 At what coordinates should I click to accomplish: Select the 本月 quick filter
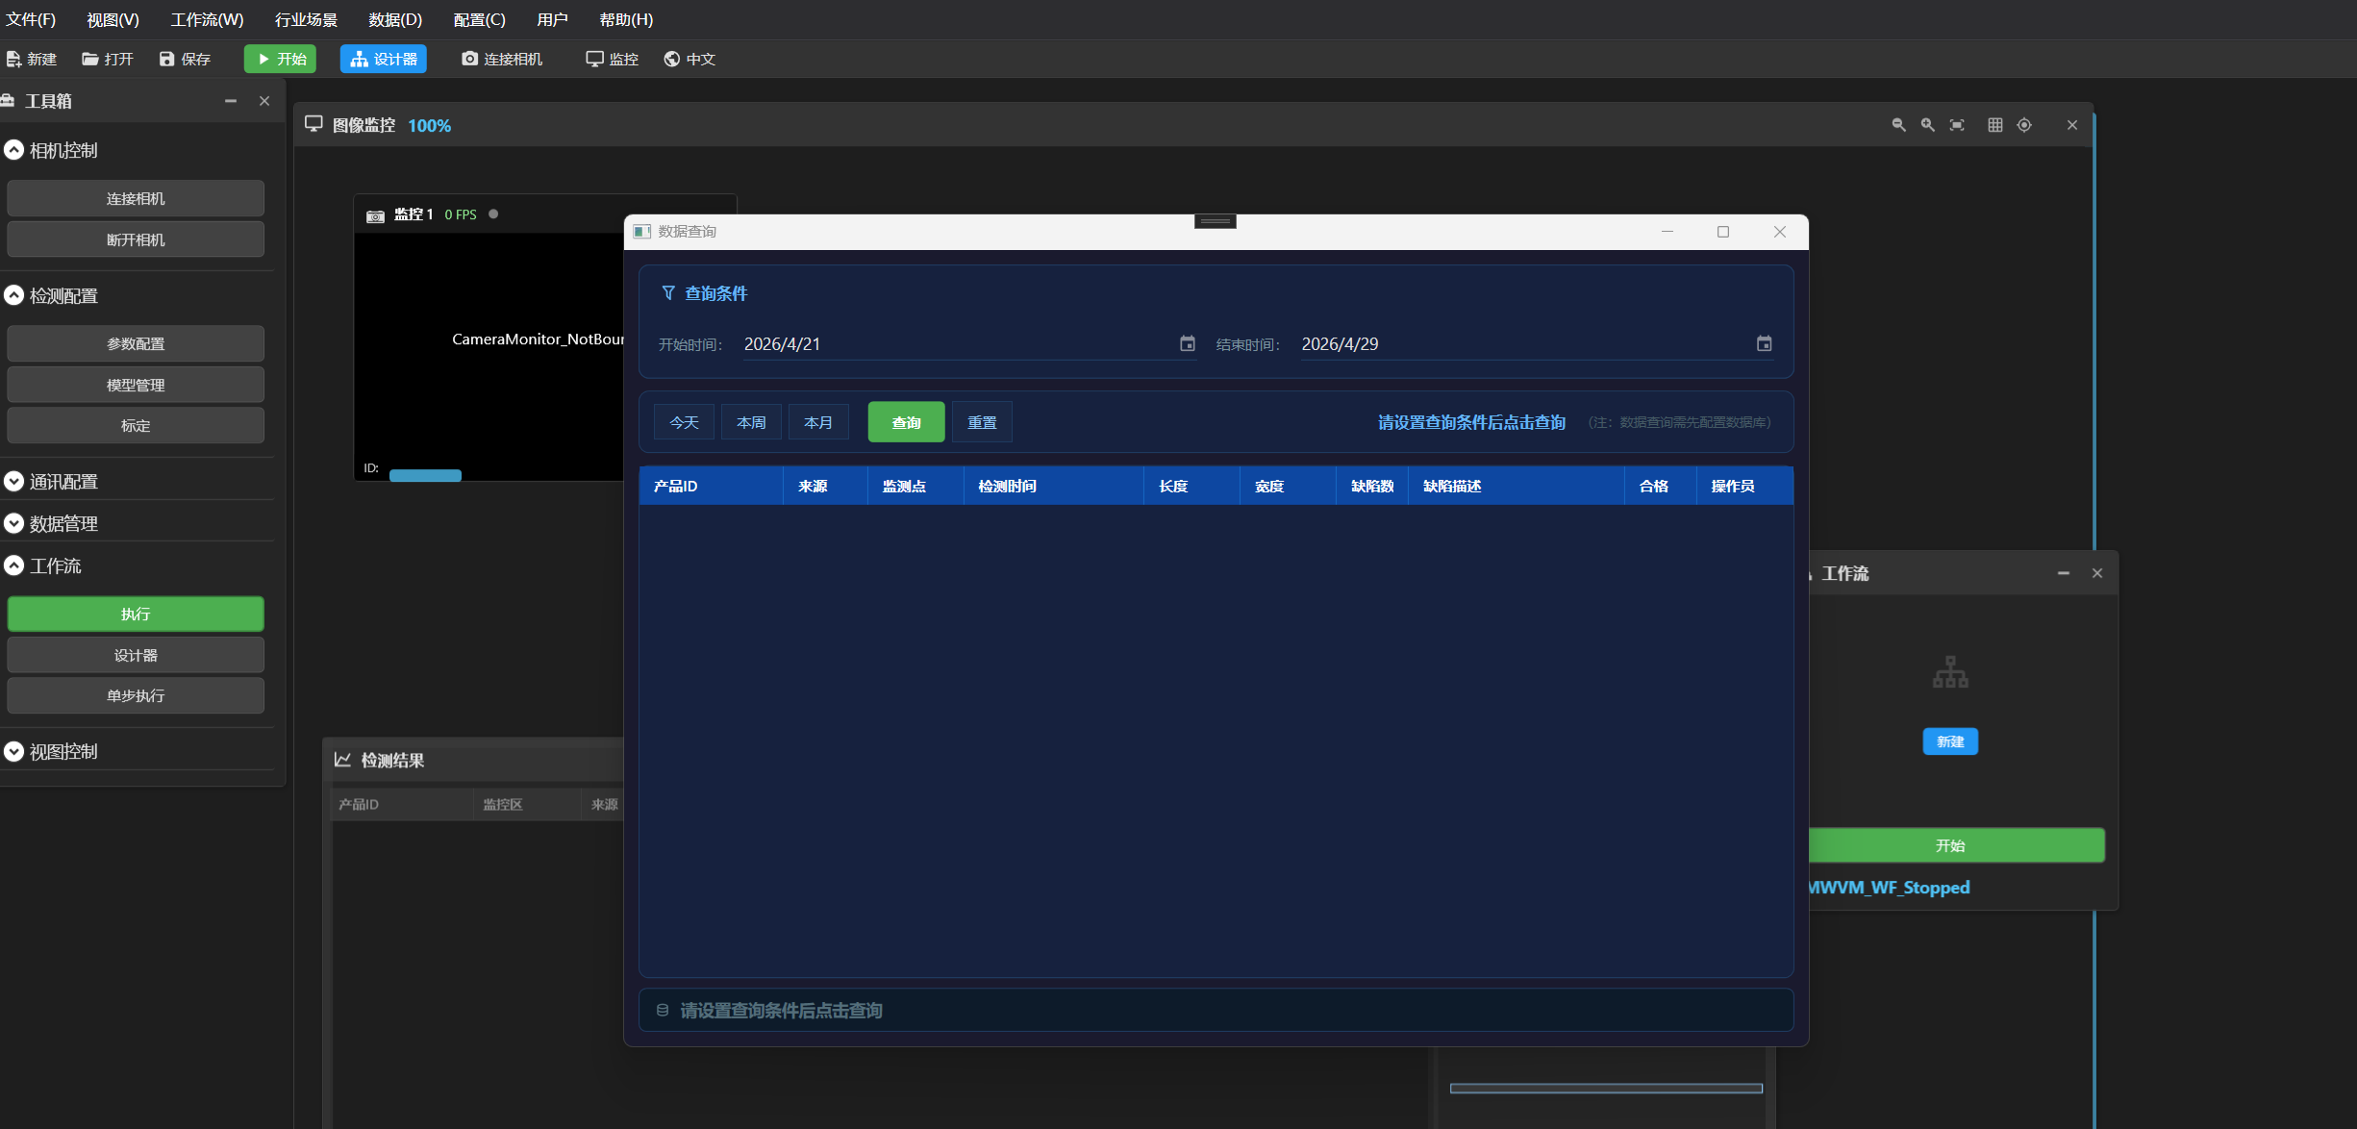[818, 422]
